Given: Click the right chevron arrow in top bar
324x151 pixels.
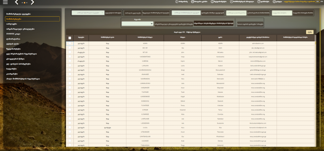Looking at the screenshot, I should (32, 2).
